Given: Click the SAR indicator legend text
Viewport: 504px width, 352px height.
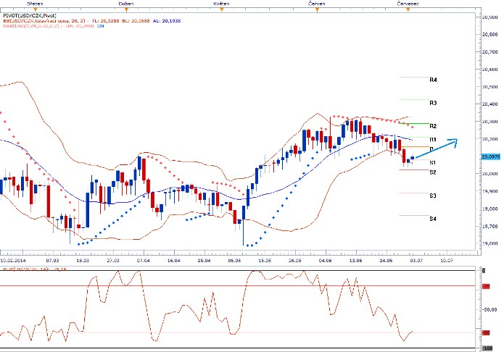Looking at the screenshot, I should pos(36,28).
